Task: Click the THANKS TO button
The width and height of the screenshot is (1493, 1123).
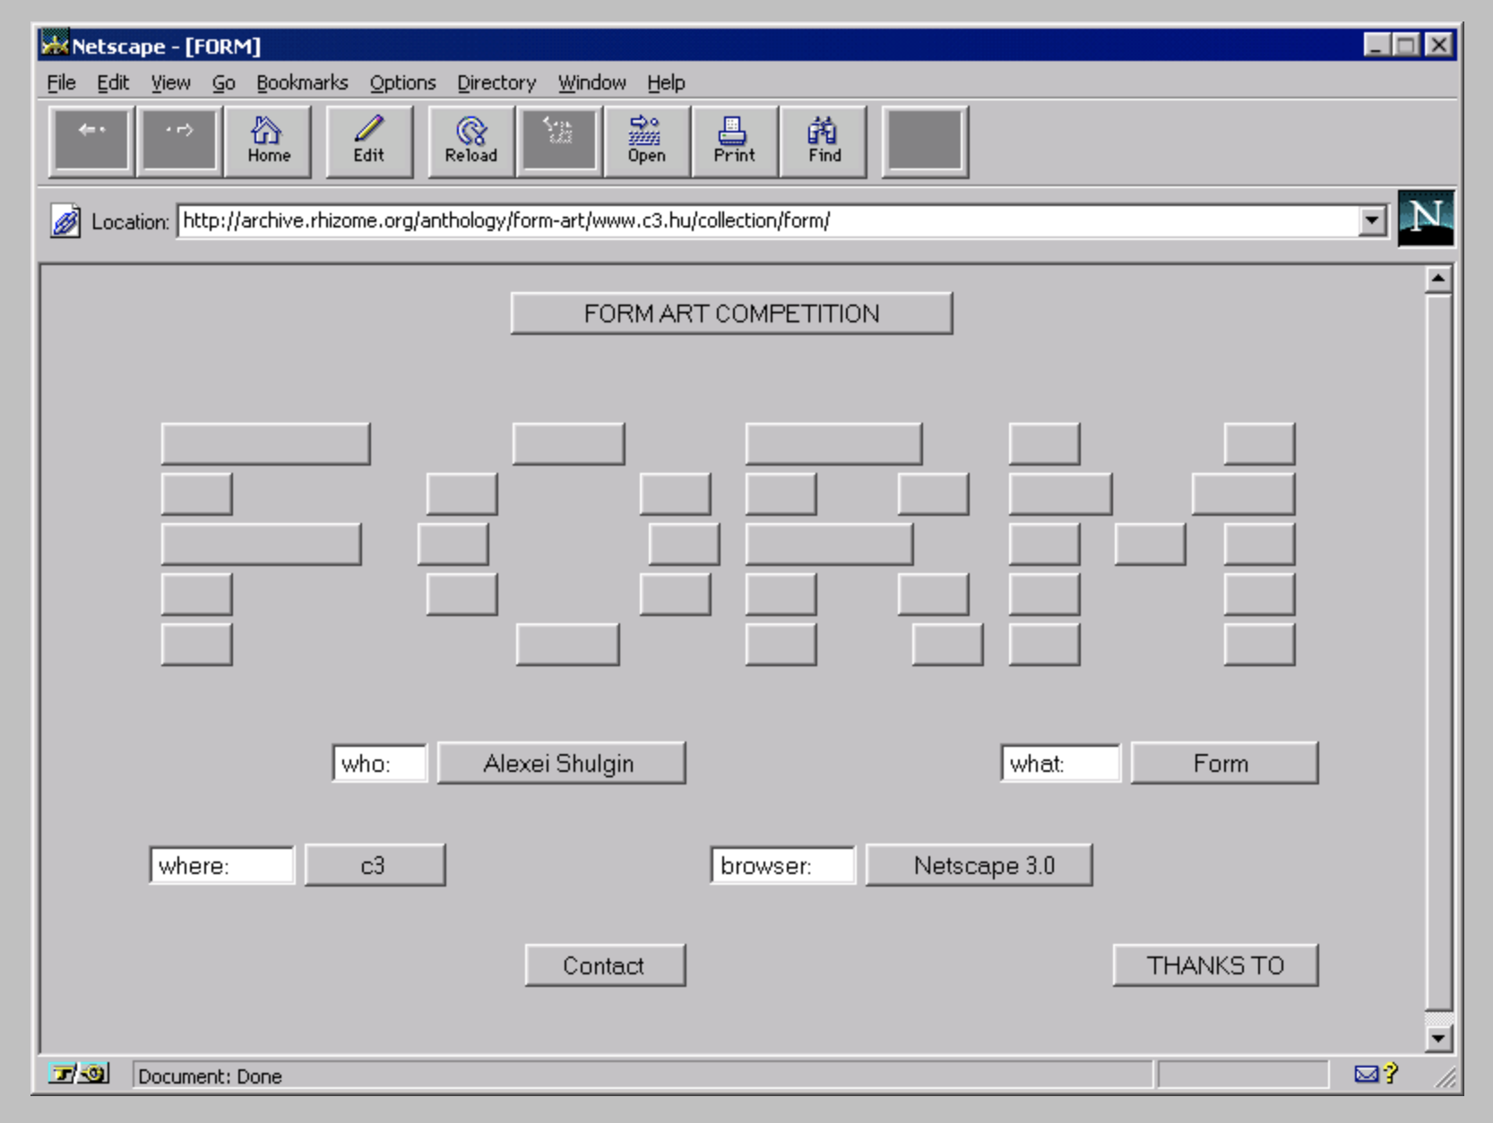Action: 1215,965
